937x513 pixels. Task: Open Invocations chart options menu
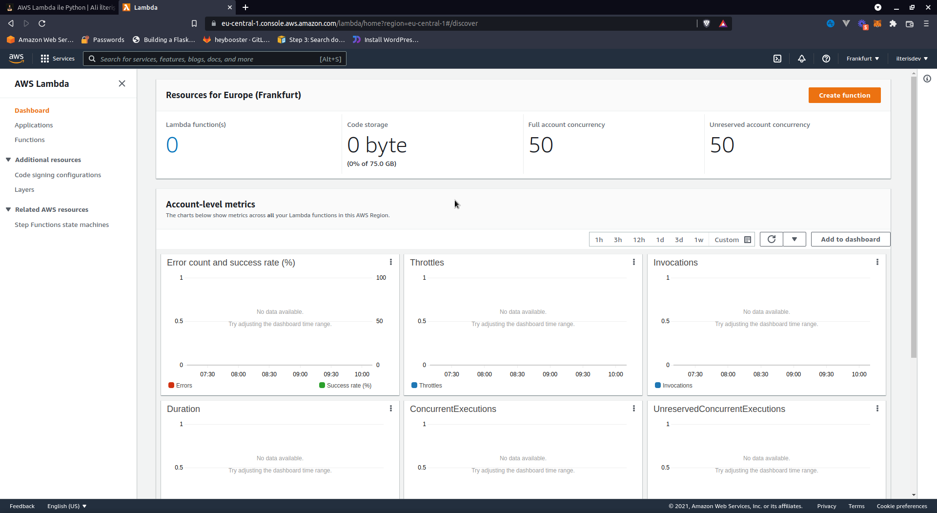(x=877, y=262)
